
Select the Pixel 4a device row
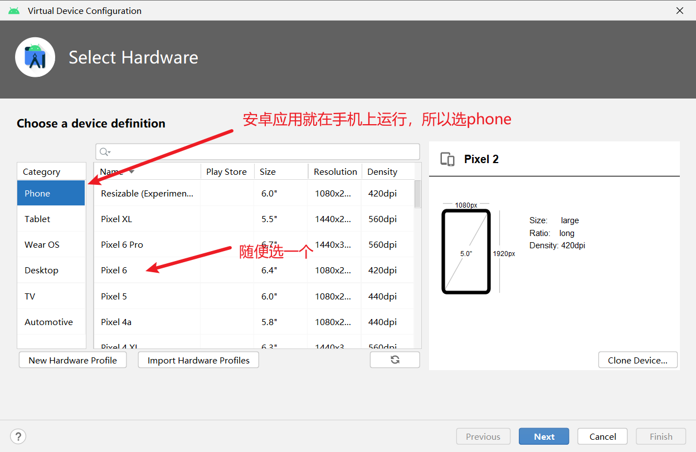point(254,322)
